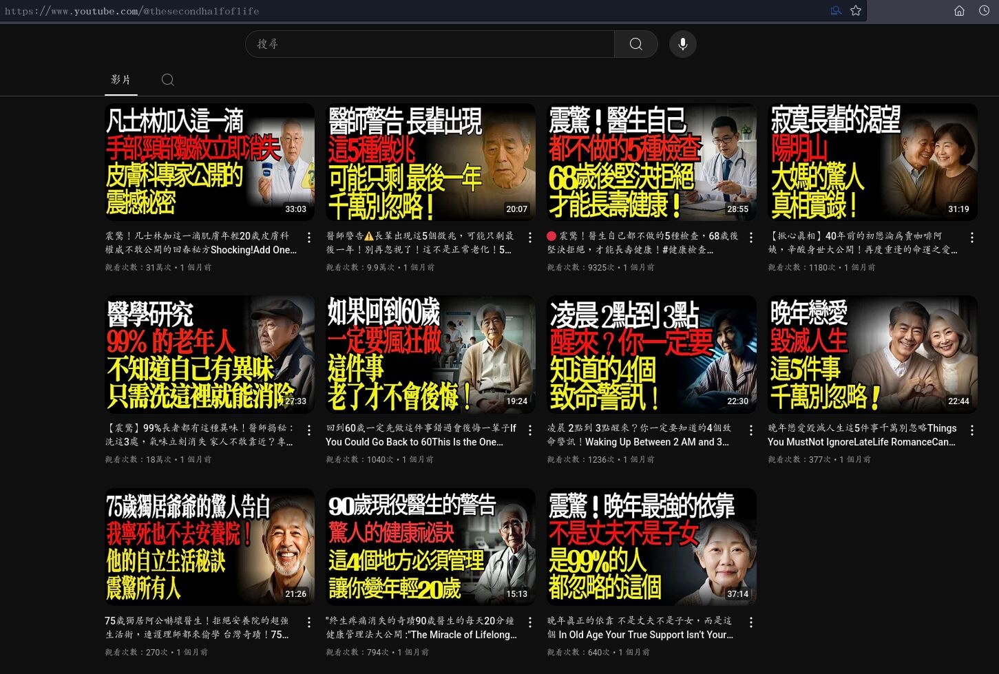Click 觀看次數：18萬次 text
This screenshot has height=674, width=999.
pos(138,459)
